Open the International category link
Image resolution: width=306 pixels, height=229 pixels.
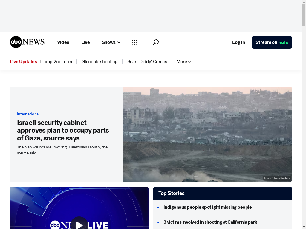point(28,114)
